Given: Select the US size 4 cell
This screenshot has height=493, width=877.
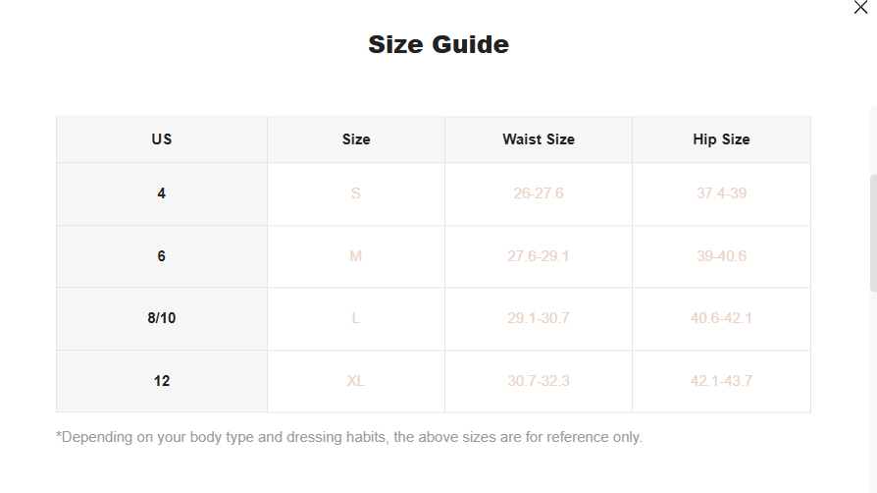Looking at the screenshot, I should 162,193.
